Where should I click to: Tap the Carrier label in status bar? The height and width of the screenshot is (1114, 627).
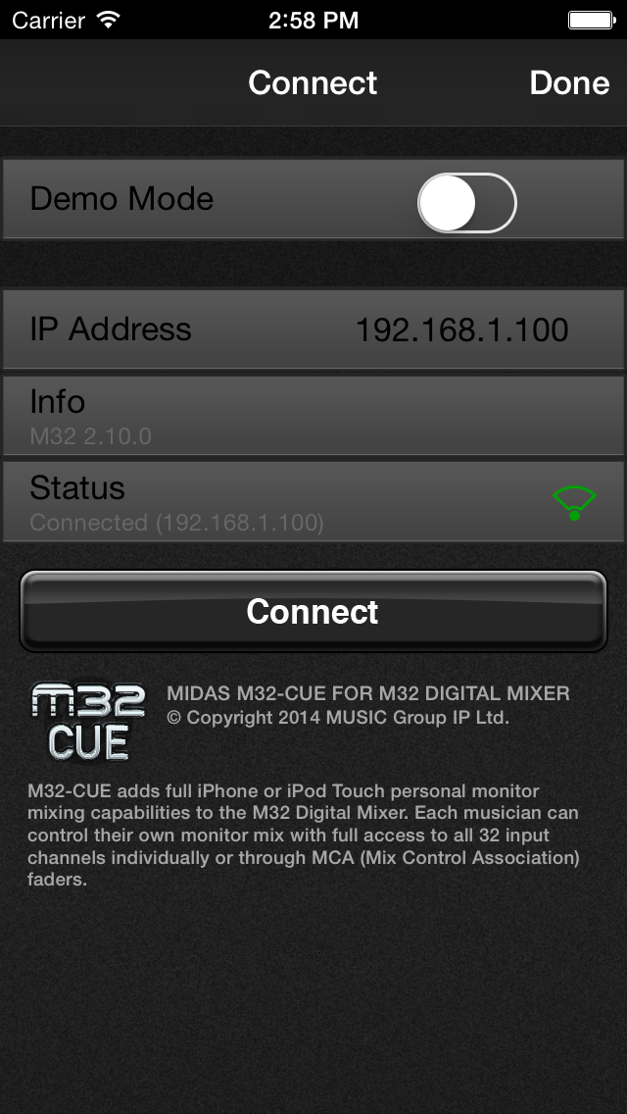[49, 20]
